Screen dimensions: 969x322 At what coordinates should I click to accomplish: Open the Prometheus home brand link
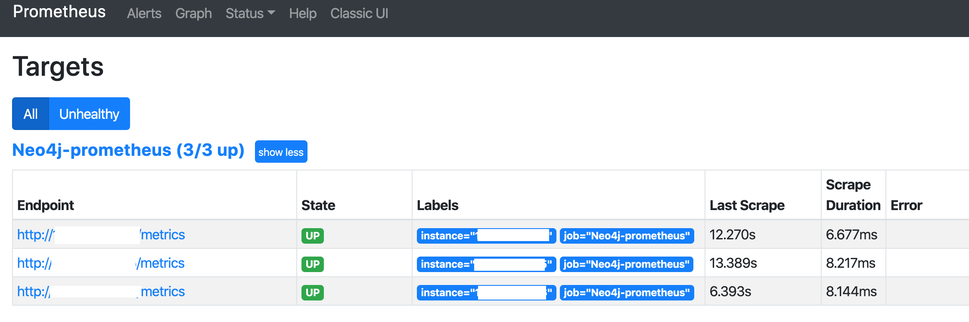click(x=59, y=12)
